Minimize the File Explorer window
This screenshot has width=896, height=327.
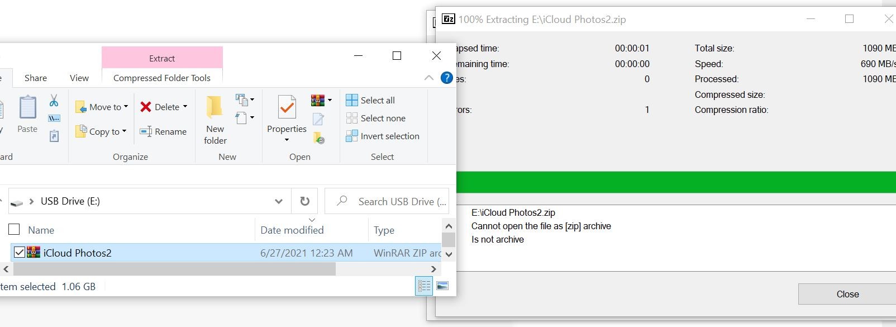(359, 55)
